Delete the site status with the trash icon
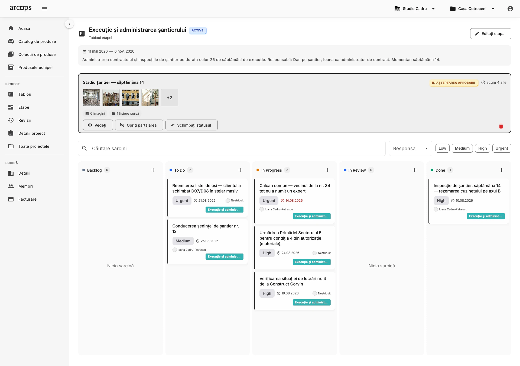Screen dimensions: 520x366 [x=501, y=126]
